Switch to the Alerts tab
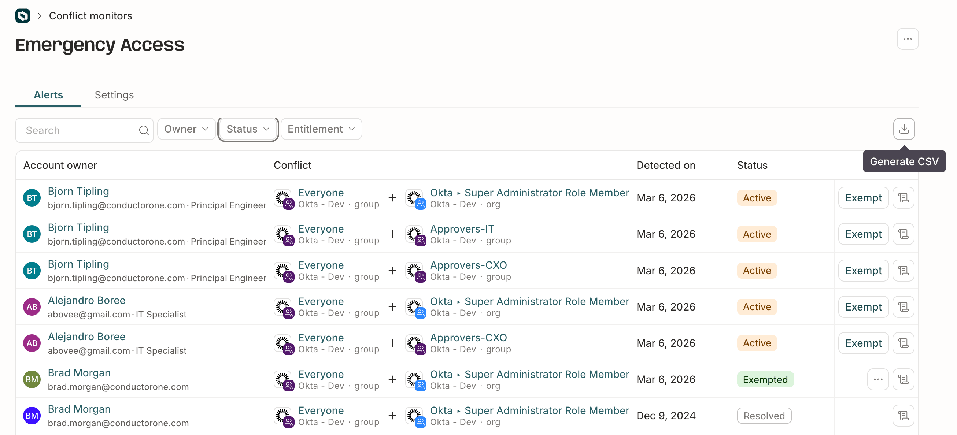957x435 pixels. 48,95
